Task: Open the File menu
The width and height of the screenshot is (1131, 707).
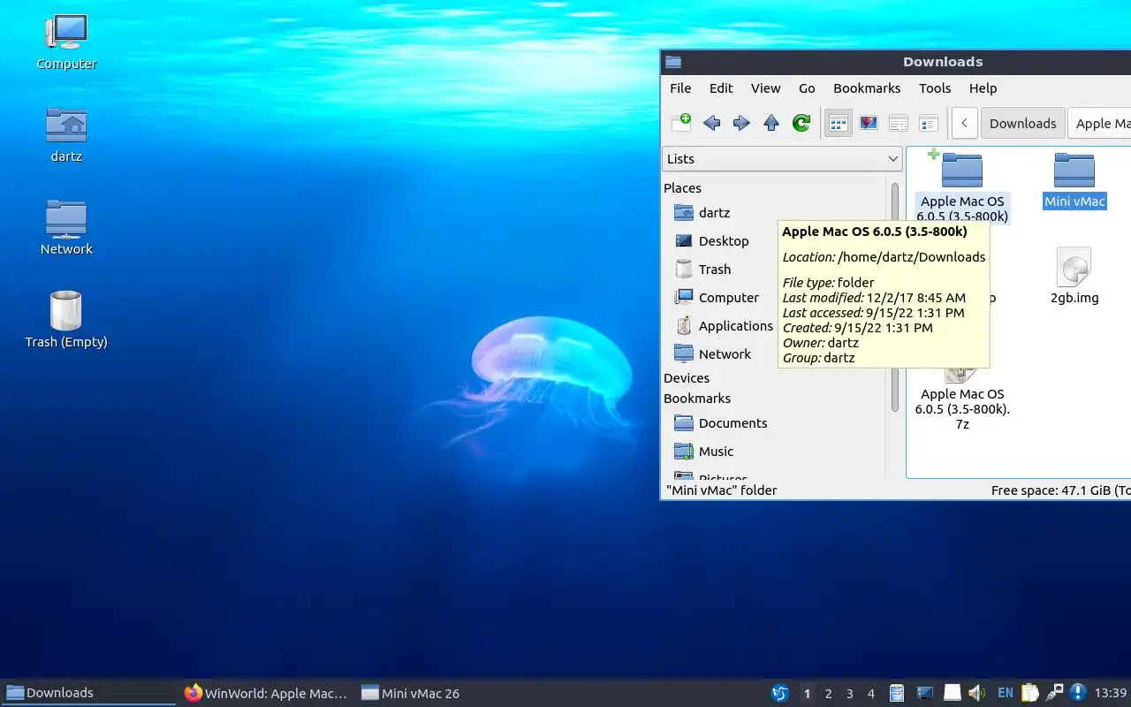Action: (680, 87)
